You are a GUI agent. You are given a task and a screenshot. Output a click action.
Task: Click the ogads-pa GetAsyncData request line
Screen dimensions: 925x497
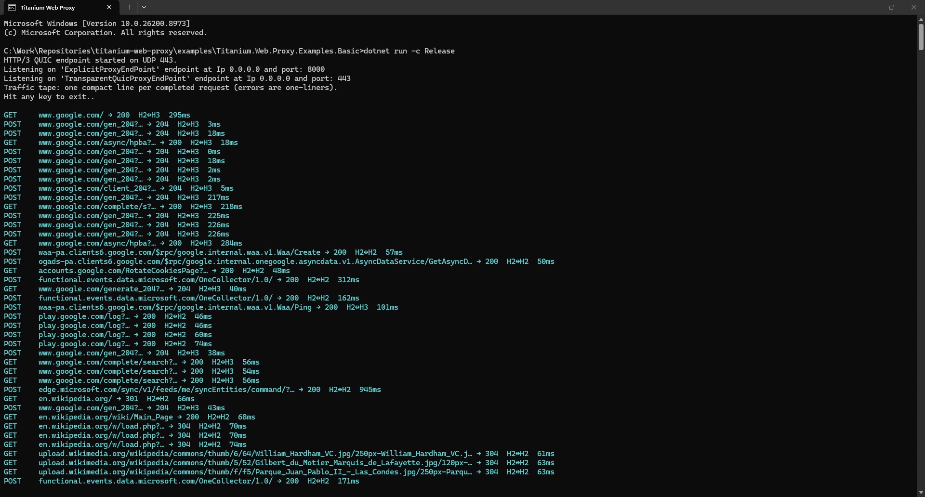coord(279,262)
